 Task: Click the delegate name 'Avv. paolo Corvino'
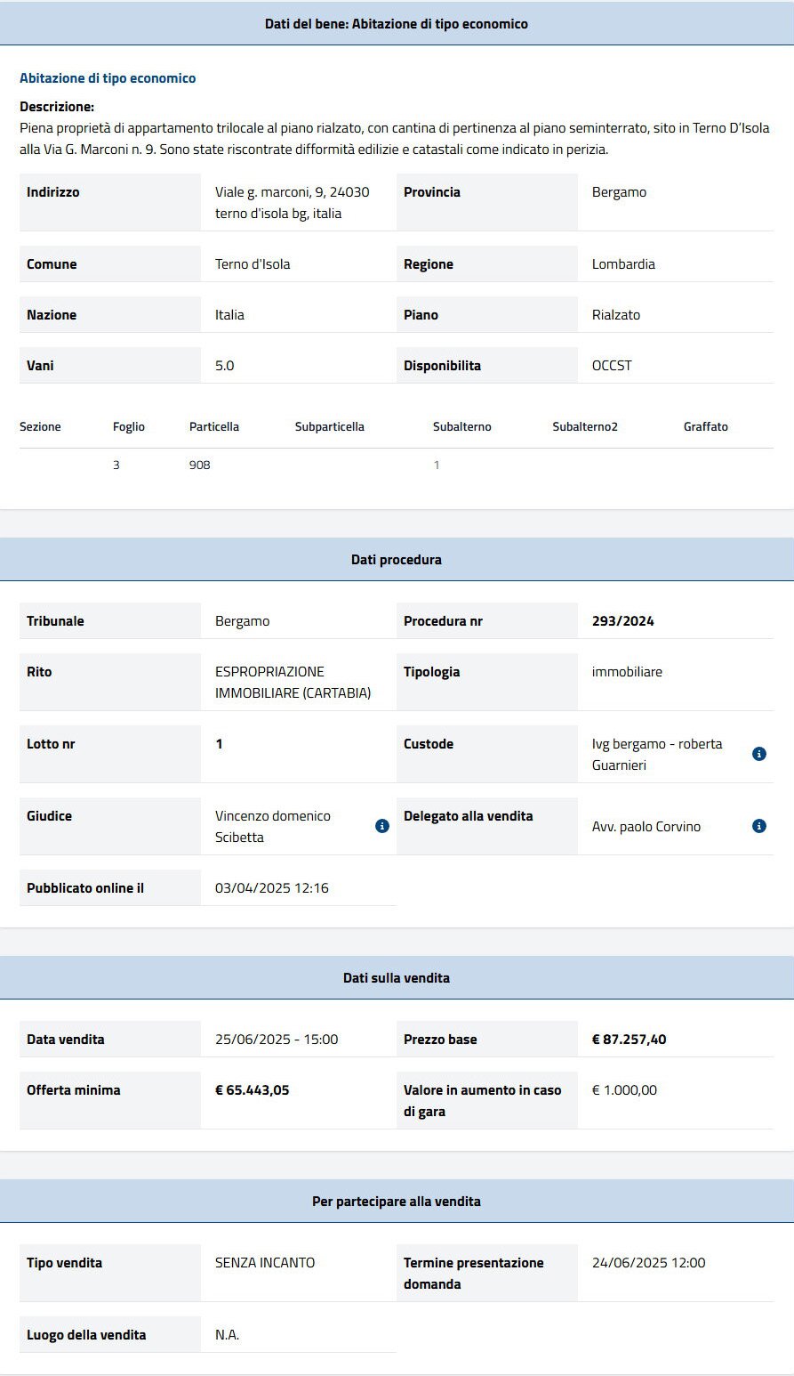point(646,827)
